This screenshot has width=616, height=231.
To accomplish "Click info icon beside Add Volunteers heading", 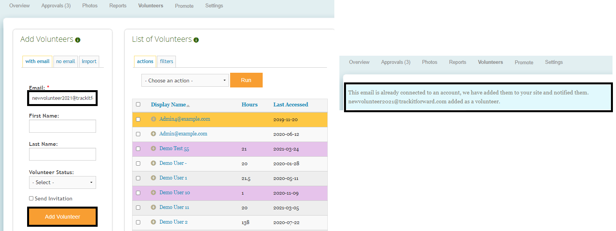I will coord(78,40).
